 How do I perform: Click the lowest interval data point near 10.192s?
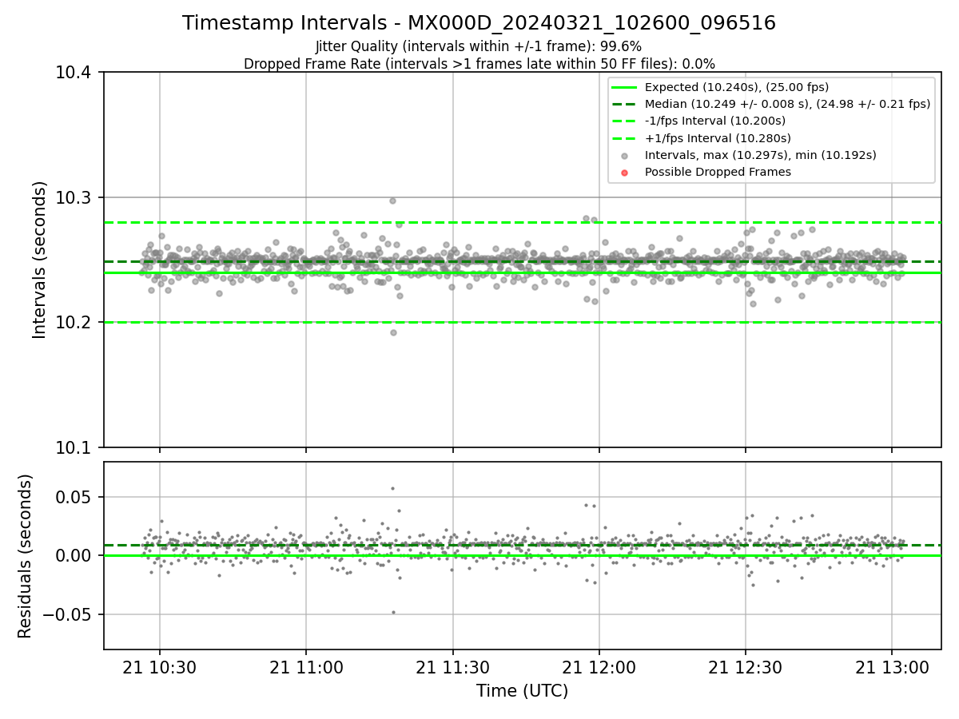point(393,332)
